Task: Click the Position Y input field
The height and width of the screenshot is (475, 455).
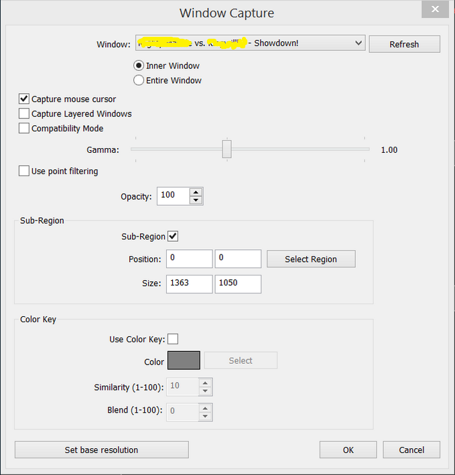Action: [x=238, y=259]
